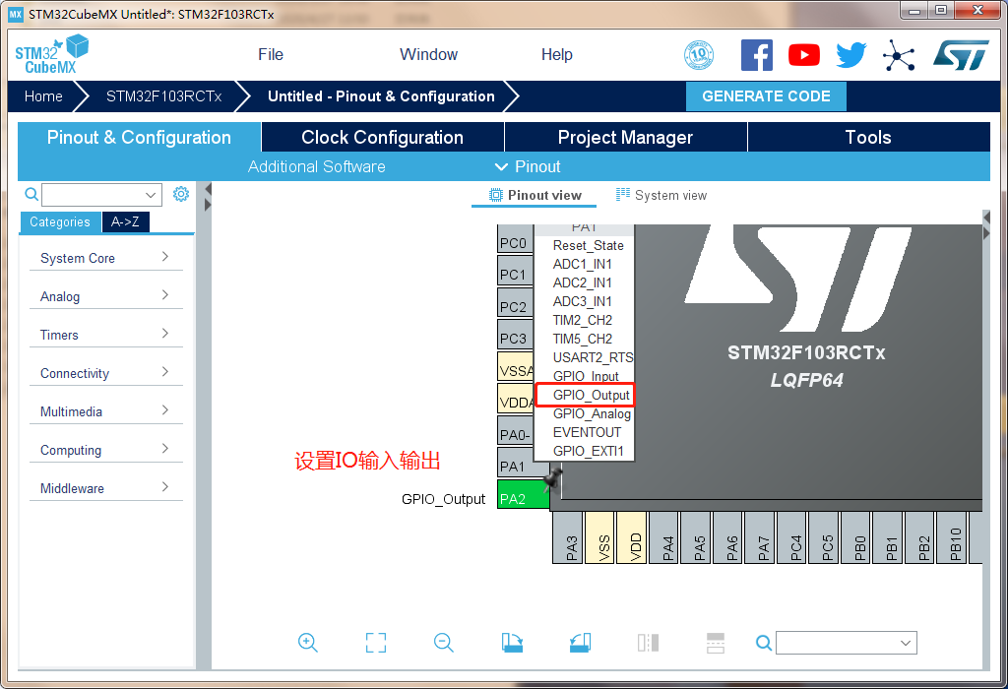Expand the System Core category
1008x689 pixels.
tap(106, 258)
